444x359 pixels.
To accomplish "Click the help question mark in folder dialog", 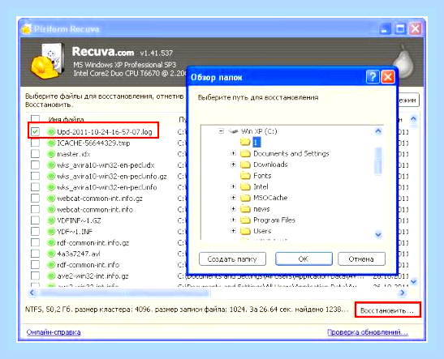I will tap(373, 77).
